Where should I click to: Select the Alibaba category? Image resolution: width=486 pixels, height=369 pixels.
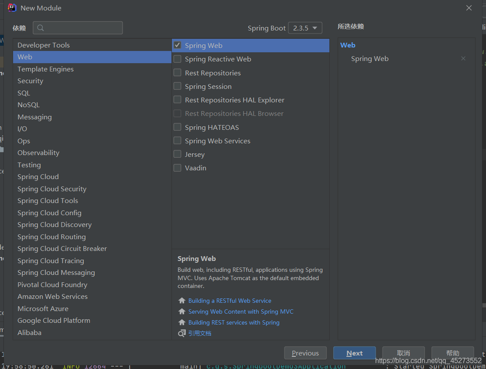tap(92, 332)
